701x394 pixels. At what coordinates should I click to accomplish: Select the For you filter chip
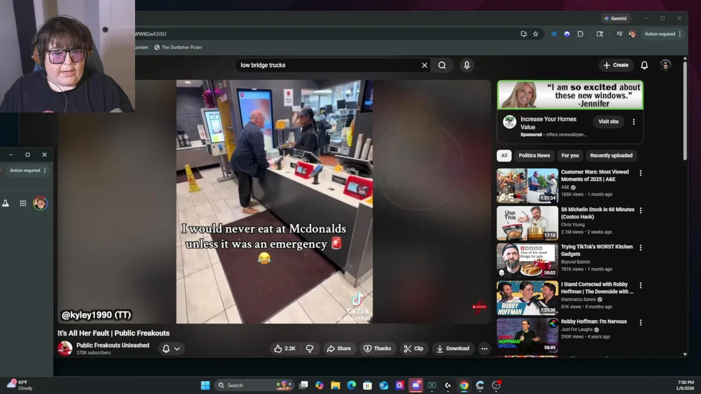coord(570,155)
